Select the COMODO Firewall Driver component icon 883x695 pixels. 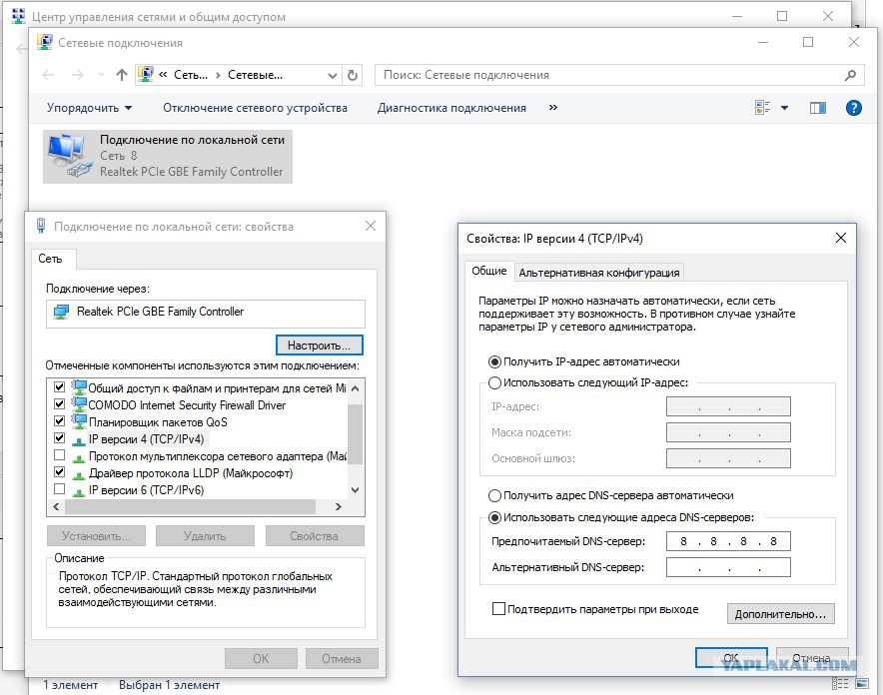79,404
